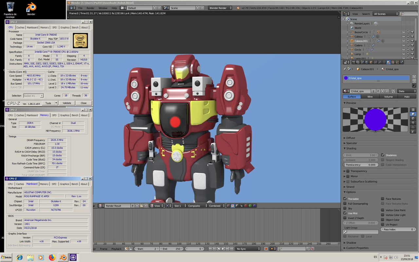Viewport: 419px width, 262px height.
Task: Enable the Mirror panel checkbox
Action: 348,176
